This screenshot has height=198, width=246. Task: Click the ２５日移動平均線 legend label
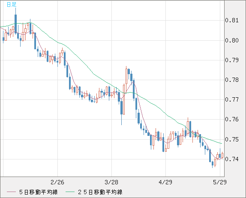click(100, 192)
